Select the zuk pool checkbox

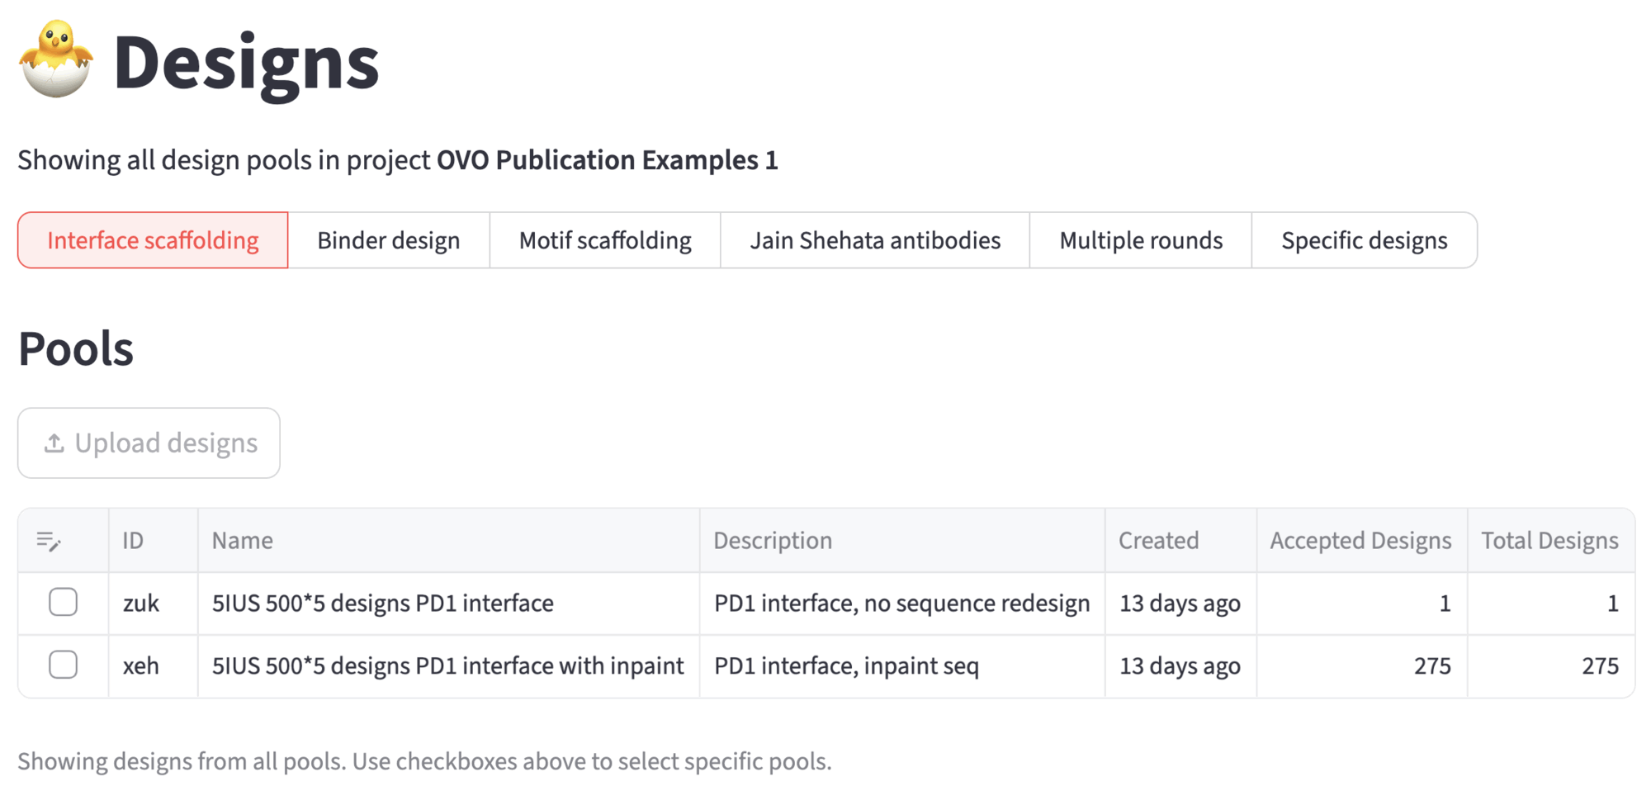(64, 603)
